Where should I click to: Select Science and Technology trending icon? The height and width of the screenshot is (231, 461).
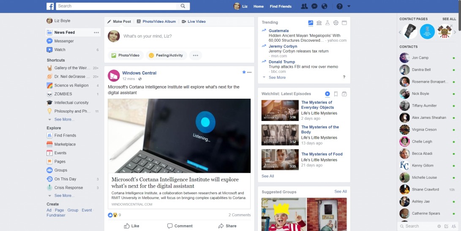(x=327, y=23)
